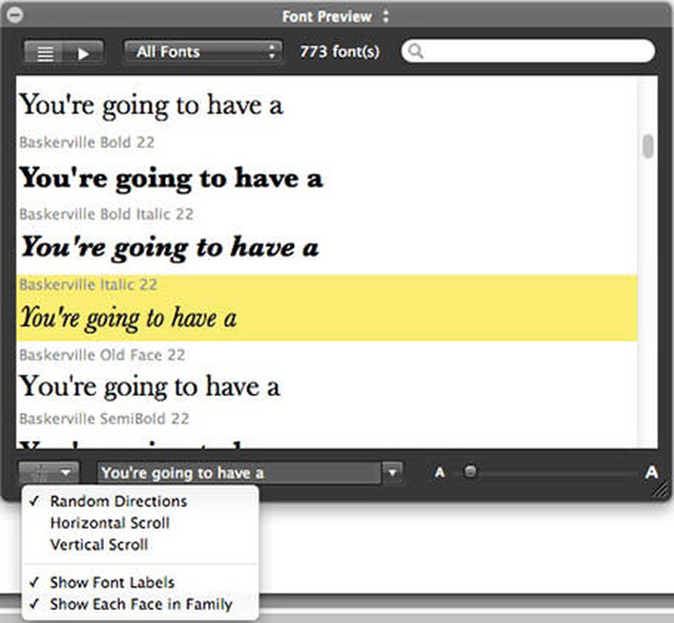Viewport: 674px width, 623px height.
Task: Click the large A font size icon
Action: point(652,472)
